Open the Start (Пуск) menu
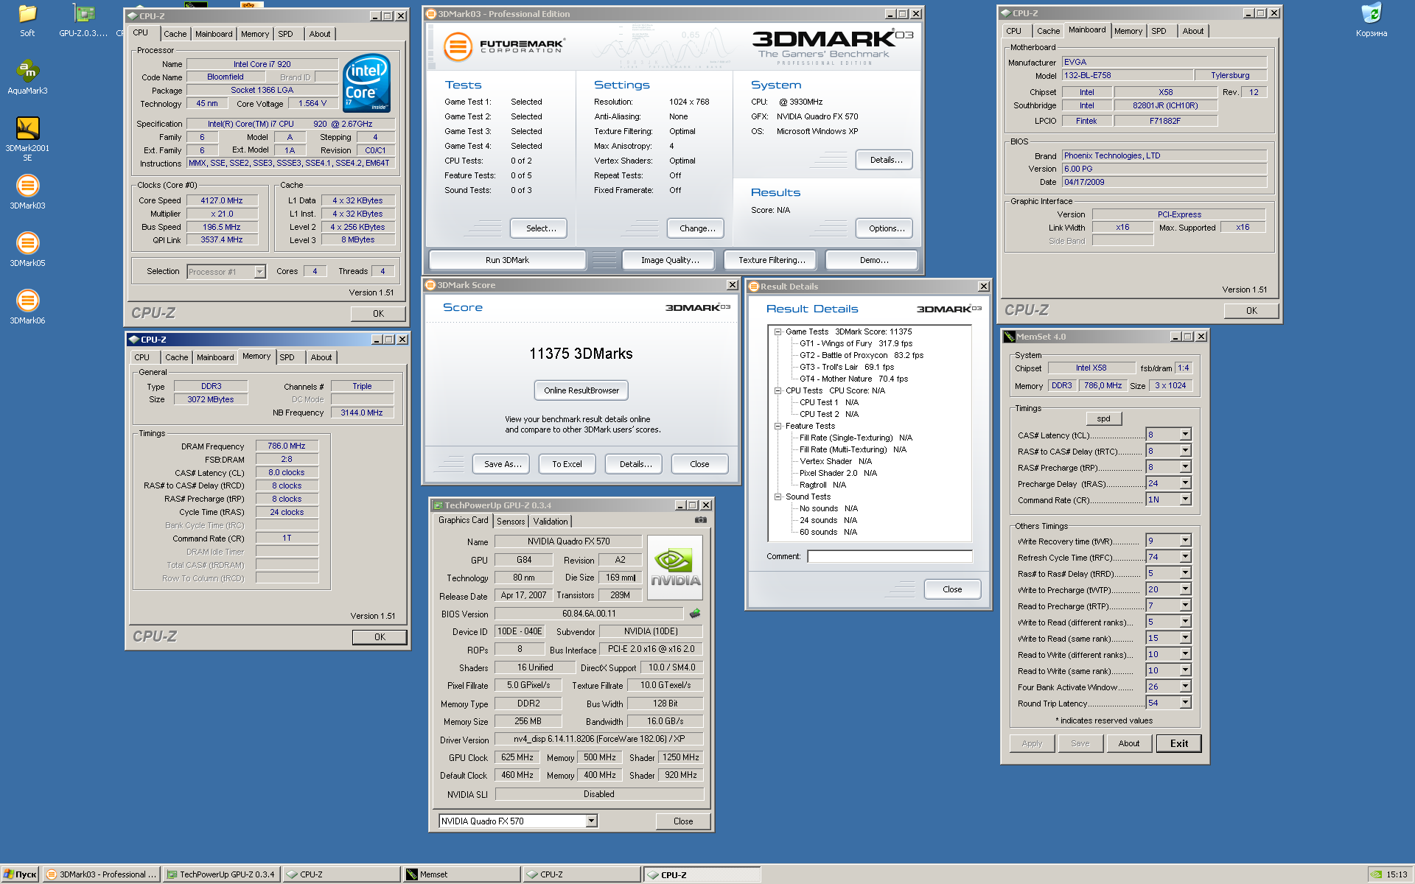1415x884 pixels. (20, 874)
